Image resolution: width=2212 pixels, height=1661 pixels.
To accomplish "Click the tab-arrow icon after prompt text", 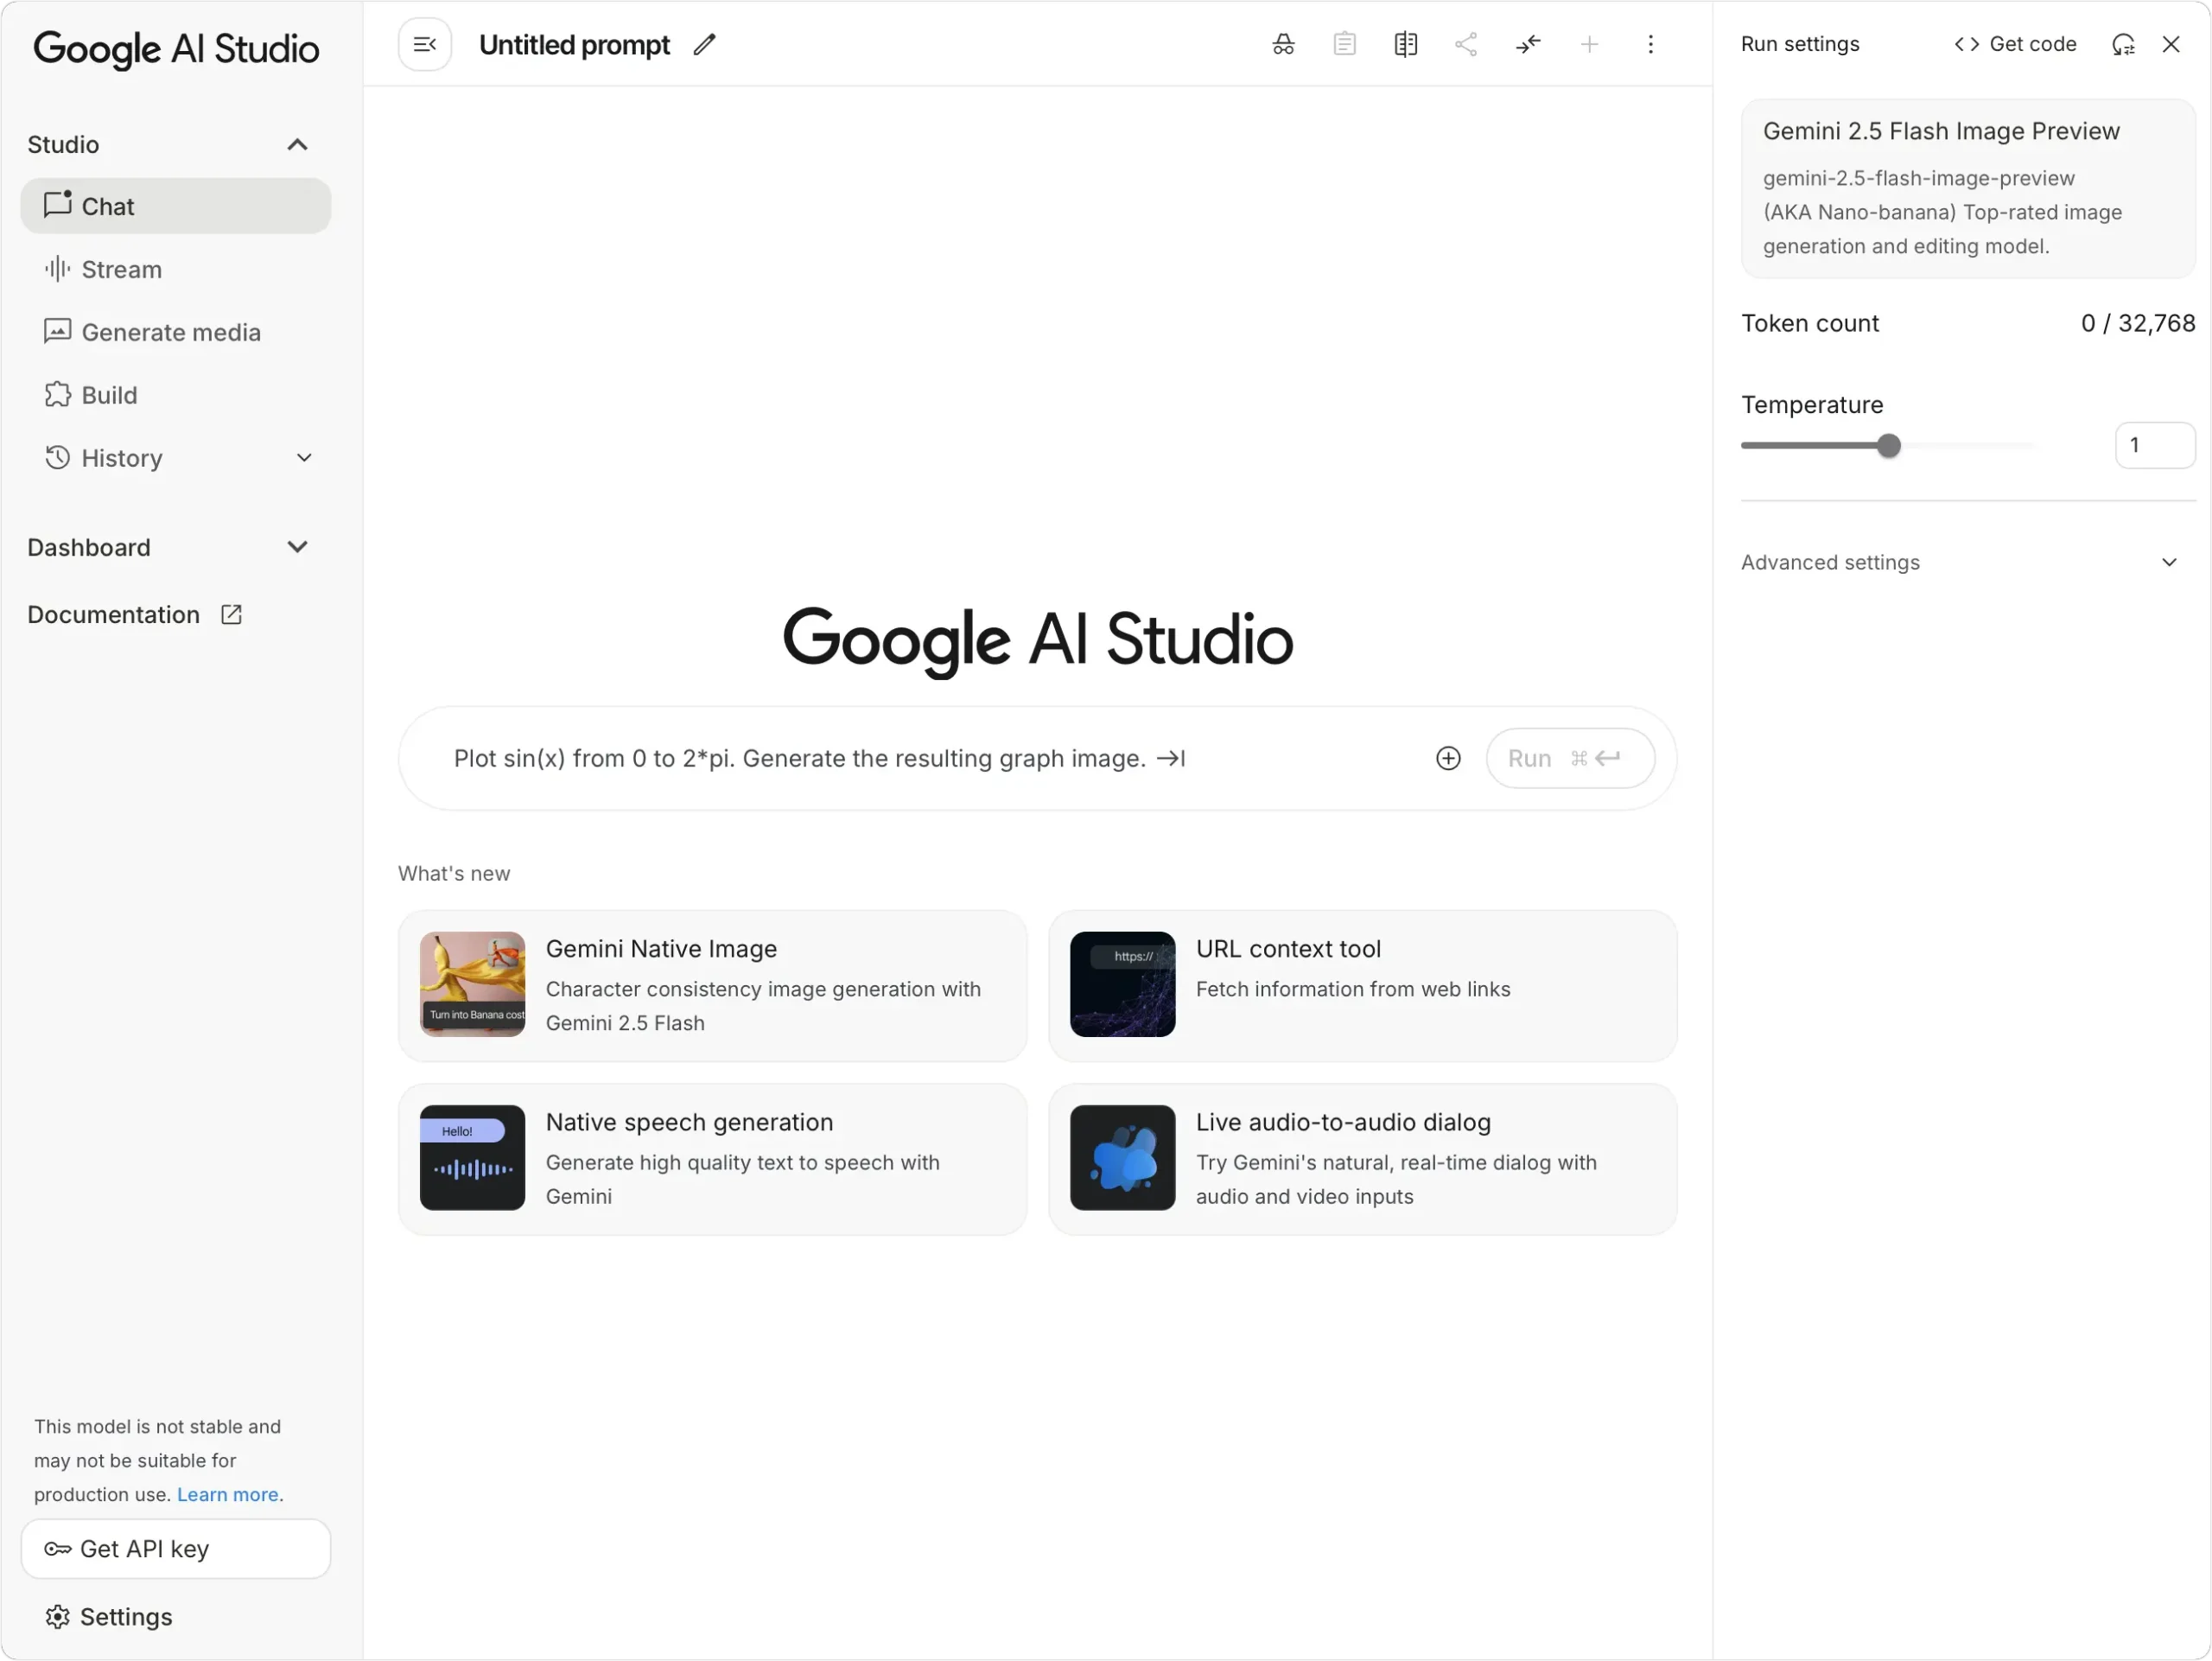I will (x=1171, y=759).
